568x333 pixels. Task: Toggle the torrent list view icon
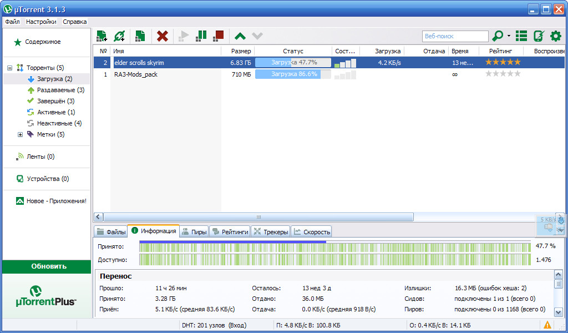click(521, 36)
